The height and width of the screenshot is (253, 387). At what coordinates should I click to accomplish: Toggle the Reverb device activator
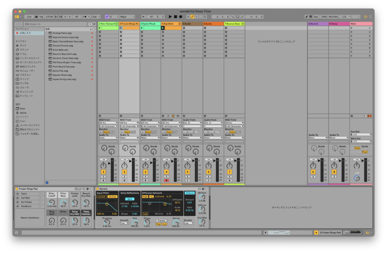97,189
